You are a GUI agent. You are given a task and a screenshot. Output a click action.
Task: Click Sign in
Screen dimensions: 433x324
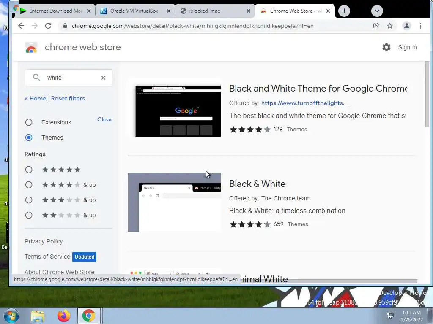(407, 47)
